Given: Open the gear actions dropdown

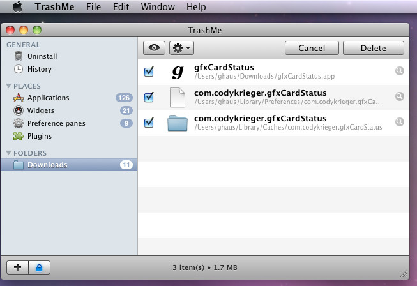Looking at the screenshot, I should (181, 48).
